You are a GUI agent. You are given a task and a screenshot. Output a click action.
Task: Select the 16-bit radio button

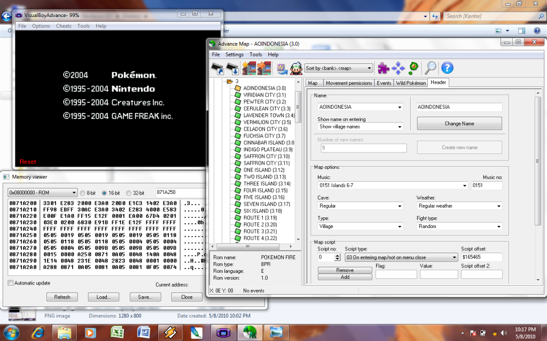pyautogui.click(x=104, y=193)
